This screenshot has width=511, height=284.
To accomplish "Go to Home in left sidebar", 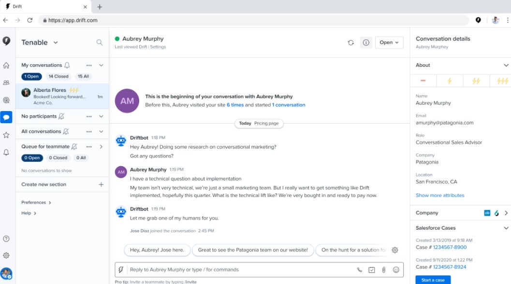I will [6, 66].
